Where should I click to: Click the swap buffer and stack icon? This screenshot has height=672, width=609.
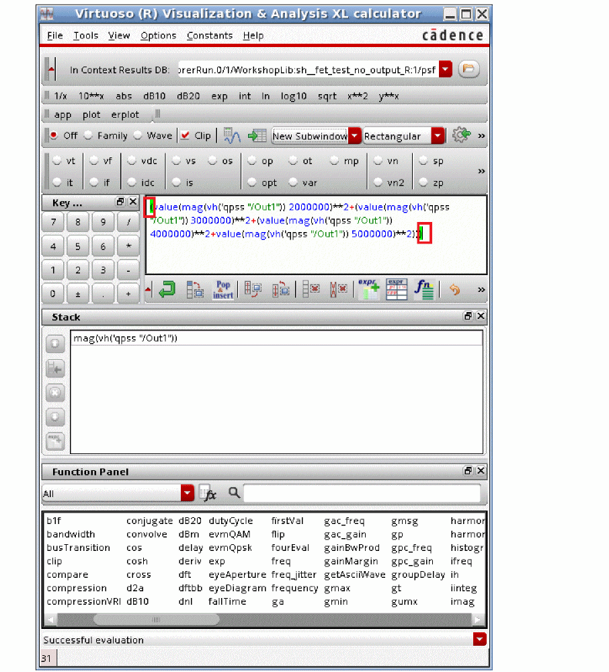click(x=280, y=290)
